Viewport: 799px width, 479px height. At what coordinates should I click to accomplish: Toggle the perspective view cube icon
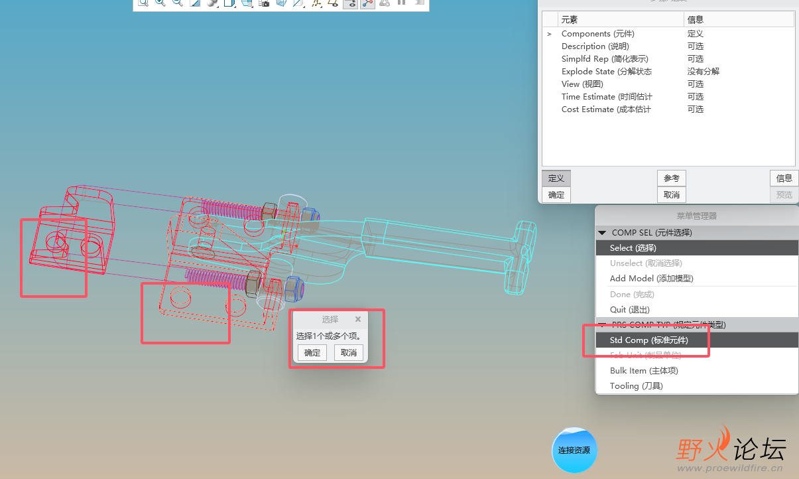click(x=281, y=3)
